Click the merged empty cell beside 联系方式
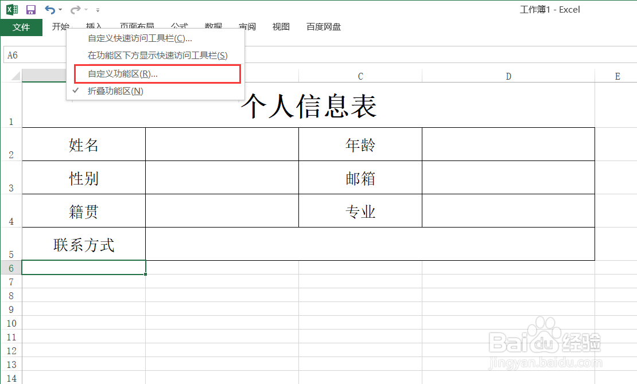The height and width of the screenshot is (384, 637). point(370,244)
